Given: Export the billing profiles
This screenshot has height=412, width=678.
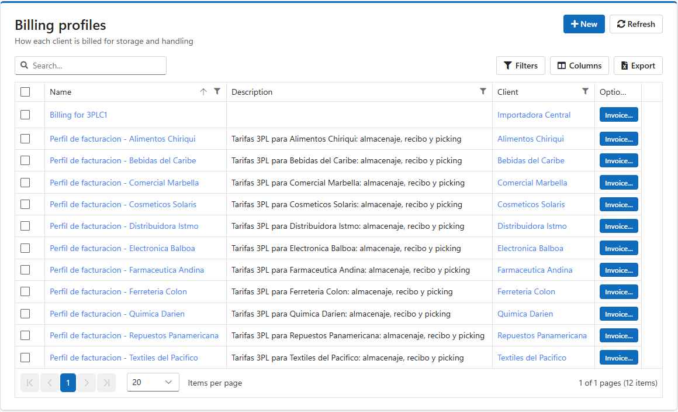Looking at the screenshot, I should [638, 66].
